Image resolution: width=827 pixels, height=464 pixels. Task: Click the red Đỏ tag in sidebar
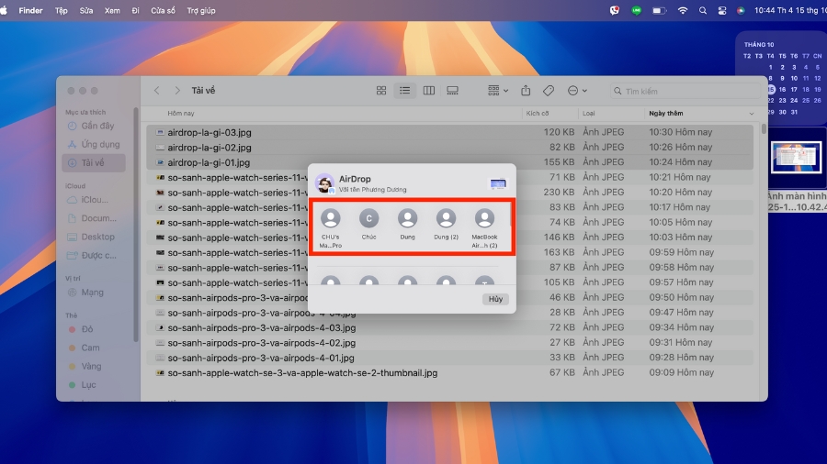87,328
